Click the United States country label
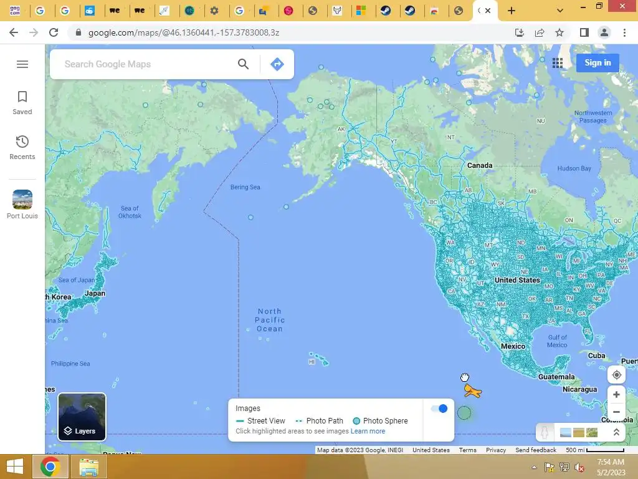Screen dimensions: 638x479 pyautogui.click(x=517, y=280)
